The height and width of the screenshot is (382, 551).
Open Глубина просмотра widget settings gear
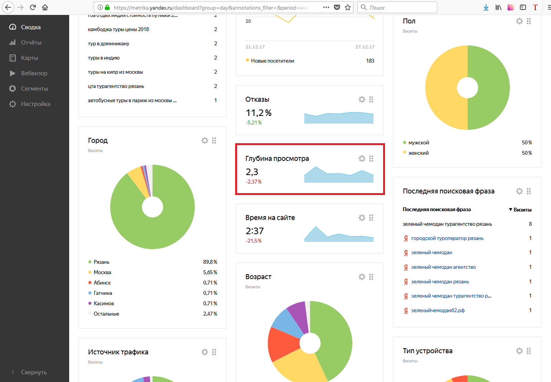pos(362,159)
